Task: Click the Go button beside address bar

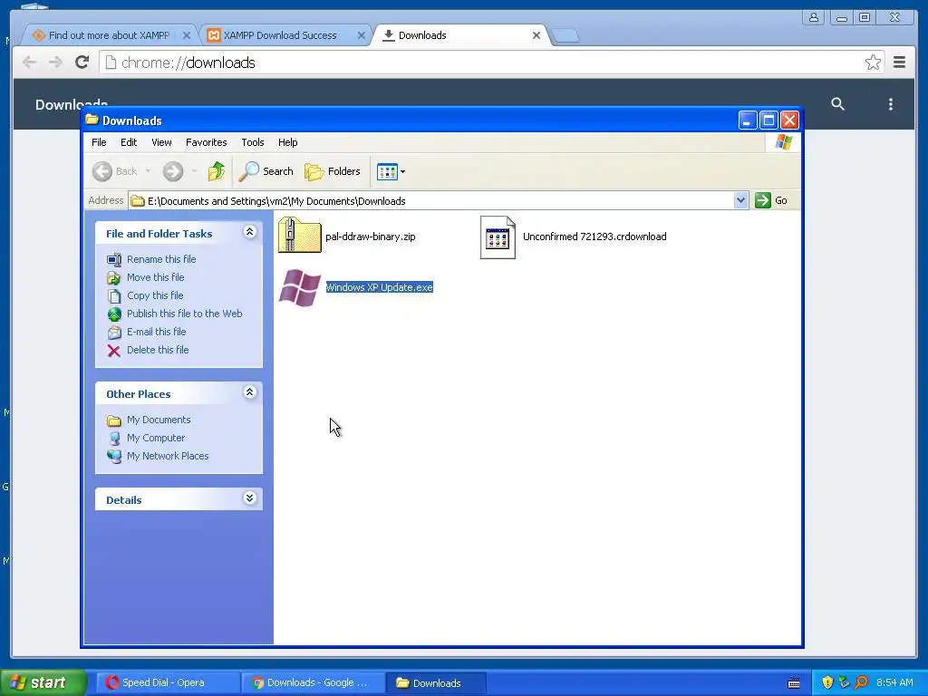Action: tap(772, 200)
